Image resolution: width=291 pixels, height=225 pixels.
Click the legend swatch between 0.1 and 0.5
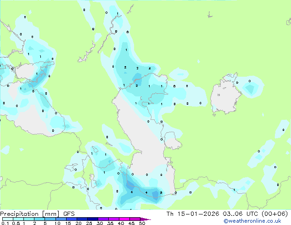point(8,219)
